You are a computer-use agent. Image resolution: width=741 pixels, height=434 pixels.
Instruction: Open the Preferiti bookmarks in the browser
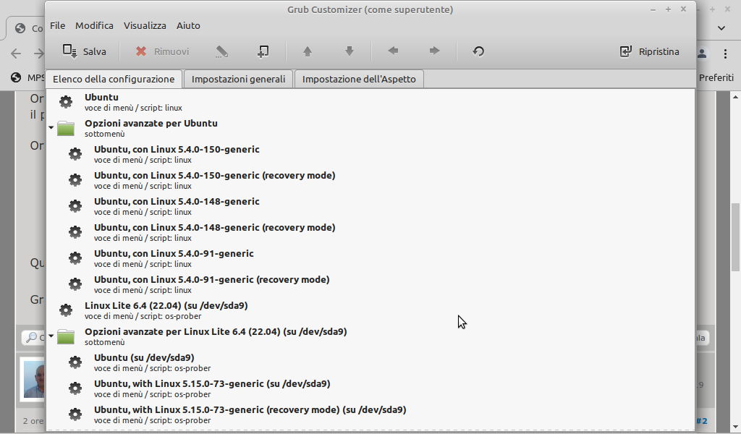716,77
